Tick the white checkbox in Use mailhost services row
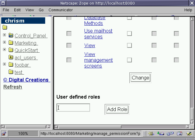The height and width of the screenshot is (140, 195). pyautogui.click(x=129, y=33)
